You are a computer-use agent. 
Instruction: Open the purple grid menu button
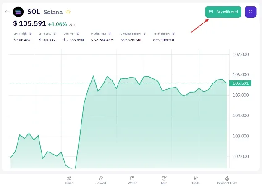(251, 12)
